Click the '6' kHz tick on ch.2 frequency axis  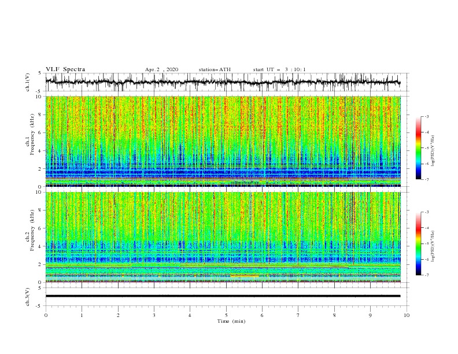(x=40, y=228)
